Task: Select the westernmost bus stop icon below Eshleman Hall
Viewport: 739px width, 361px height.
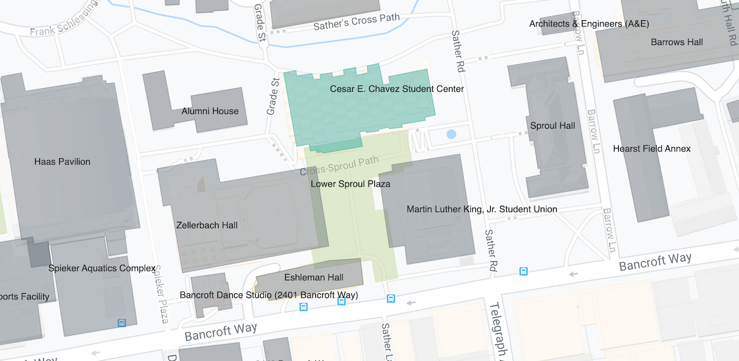Action: [x=303, y=307]
